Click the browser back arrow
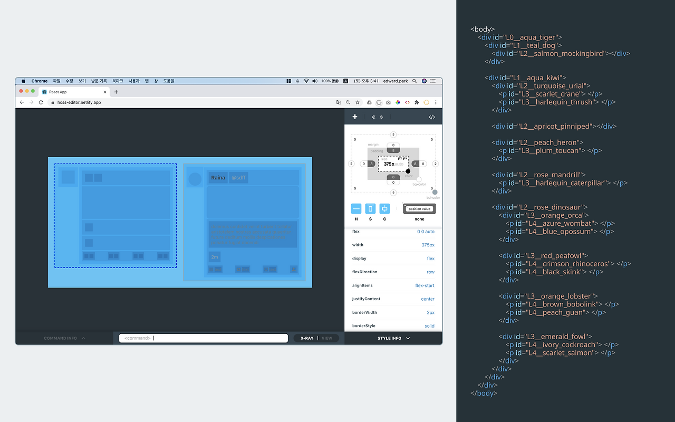The width and height of the screenshot is (675, 422). 22,102
